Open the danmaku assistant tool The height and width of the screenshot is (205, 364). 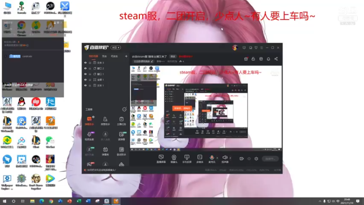coord(89,121)
